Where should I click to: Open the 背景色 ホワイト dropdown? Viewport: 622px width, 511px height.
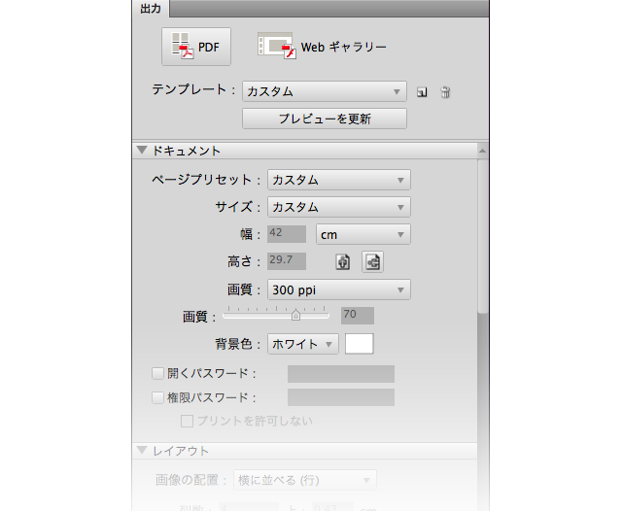(x=303, y=344)
